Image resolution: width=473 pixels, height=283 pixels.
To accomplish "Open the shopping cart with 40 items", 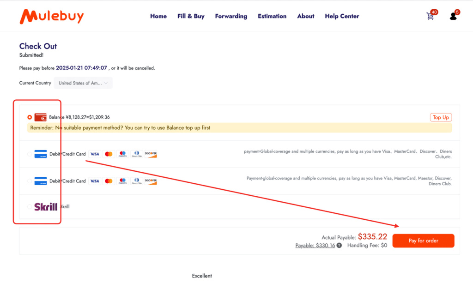I will (431, 16).
